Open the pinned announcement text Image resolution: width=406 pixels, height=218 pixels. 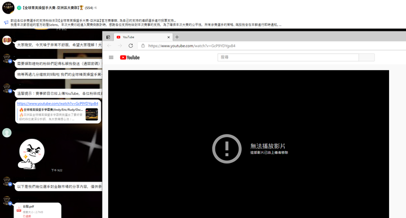pyautogui.click(x=146, y=22)
